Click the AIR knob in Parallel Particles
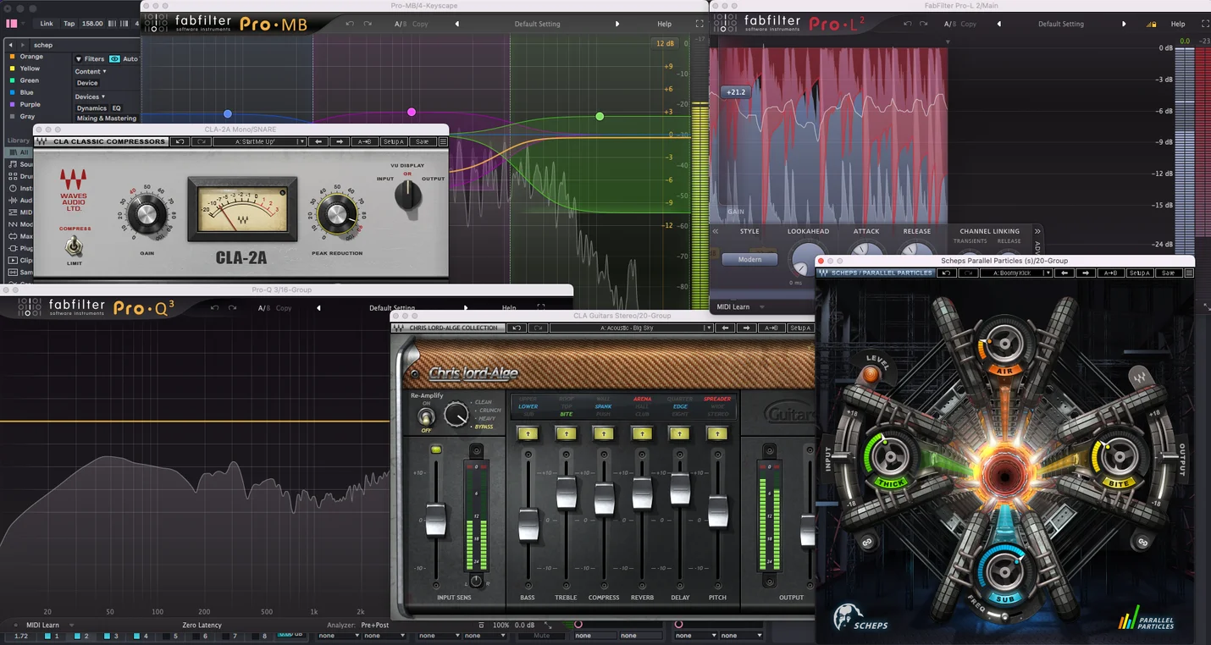This screenshot has width=1211, height=645. (x=1004, y=344)
